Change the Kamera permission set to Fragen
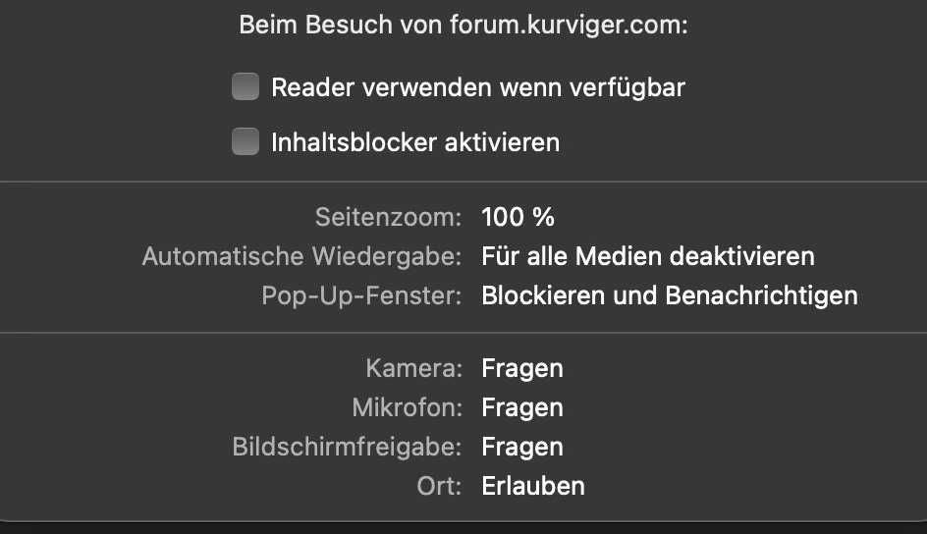This screenshot has height=534, width=927. click(x=522, y=369)
